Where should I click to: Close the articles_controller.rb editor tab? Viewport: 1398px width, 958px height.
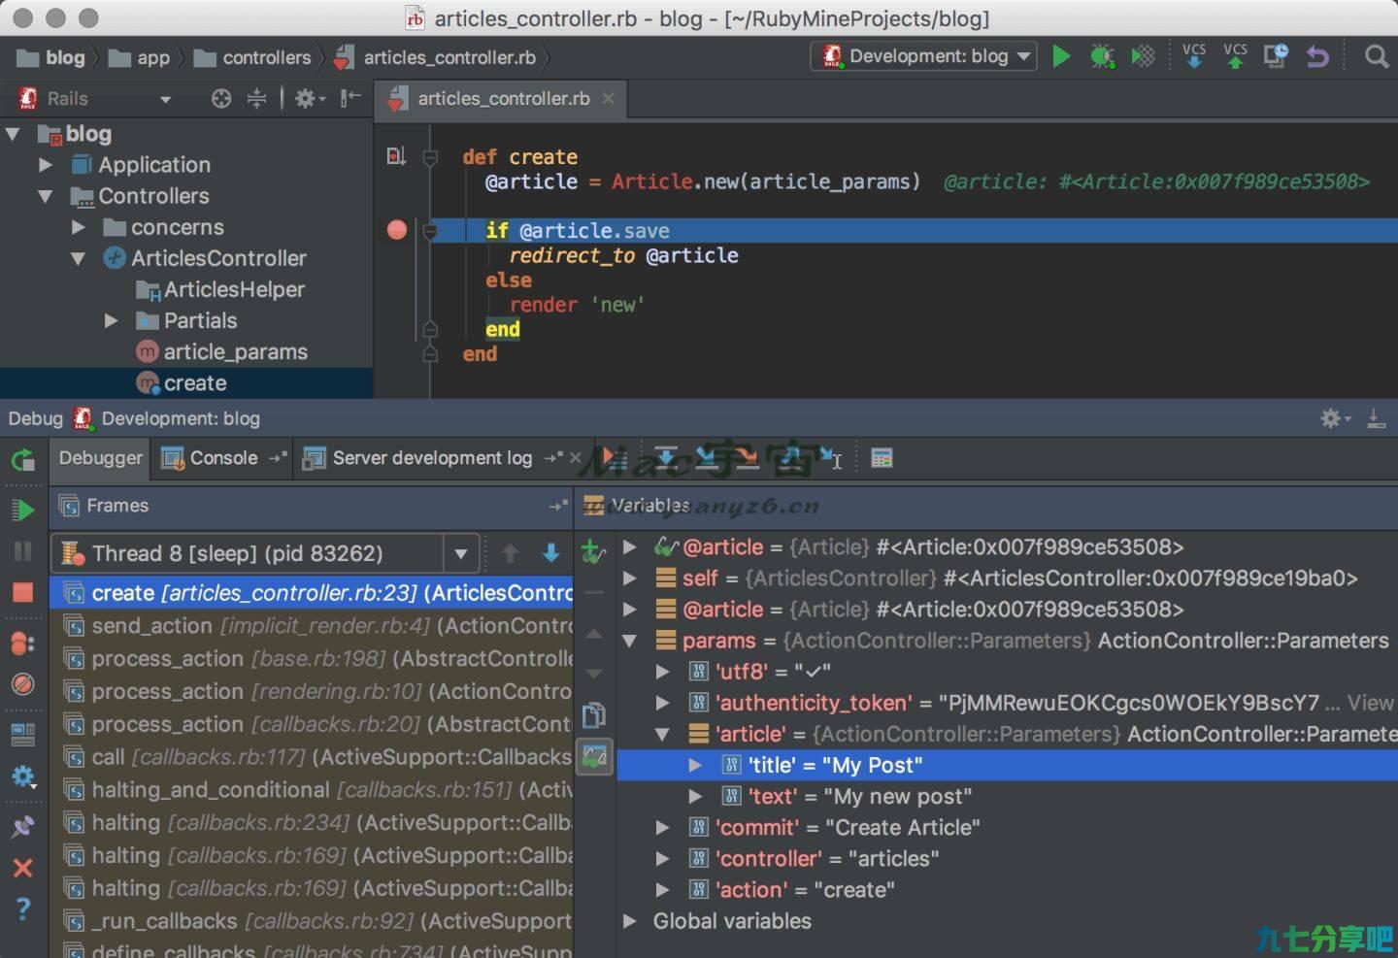coord(609,99)
